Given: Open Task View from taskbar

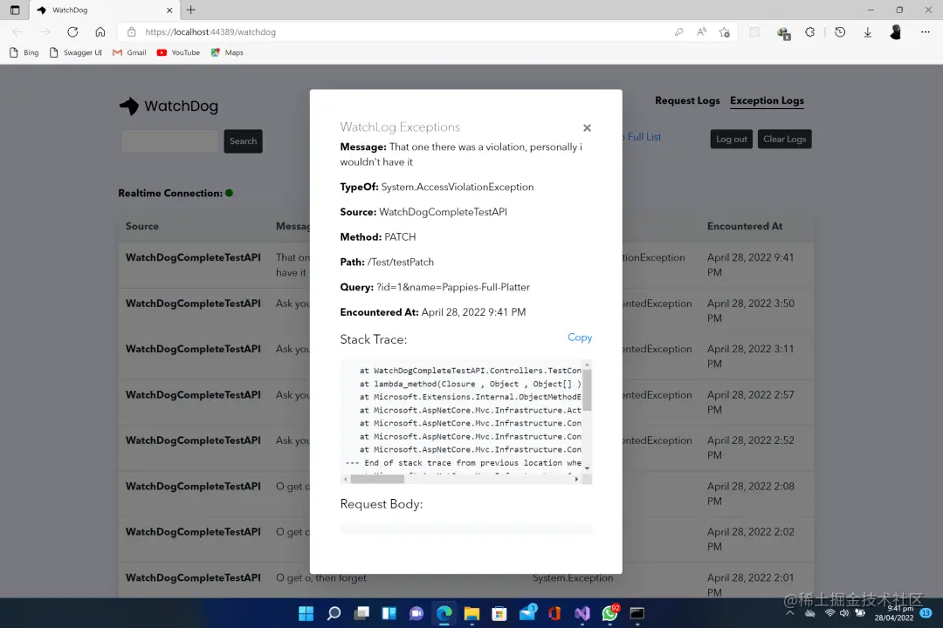Looking at the screenshot, I should tap(361, 613).
